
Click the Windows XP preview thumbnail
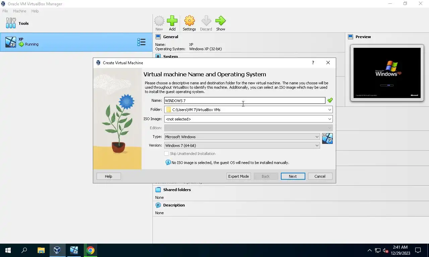click(x=387, y=73)
